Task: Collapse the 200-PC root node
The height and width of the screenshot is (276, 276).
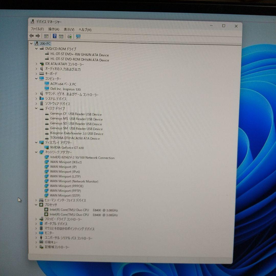Action: (31, 43)
